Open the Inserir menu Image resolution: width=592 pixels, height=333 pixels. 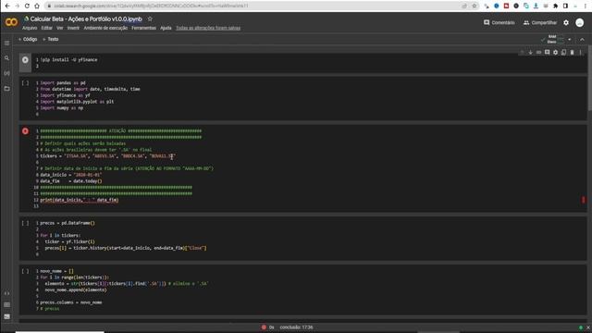click(x=73, y=28)
